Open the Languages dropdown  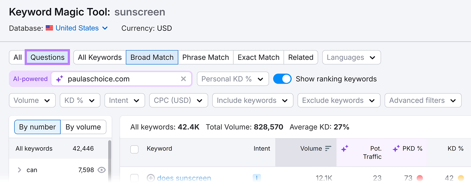pos(351,57)
